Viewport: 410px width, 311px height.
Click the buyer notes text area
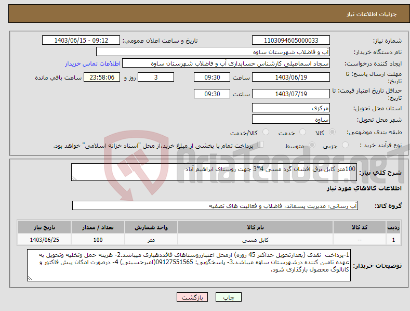tap(189, 265)
